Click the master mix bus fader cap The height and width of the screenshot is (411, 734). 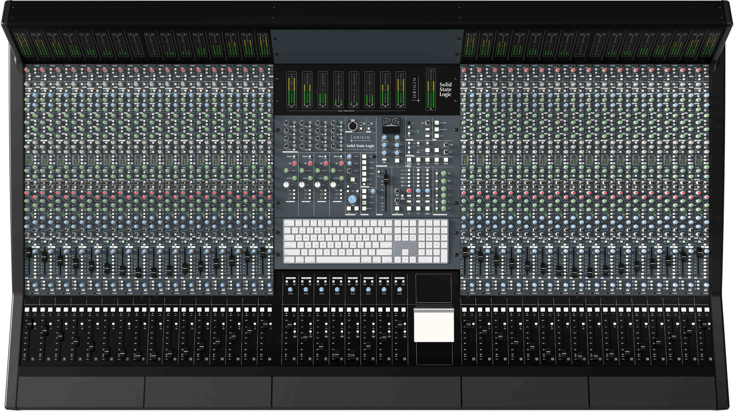[x=386, y=179]
